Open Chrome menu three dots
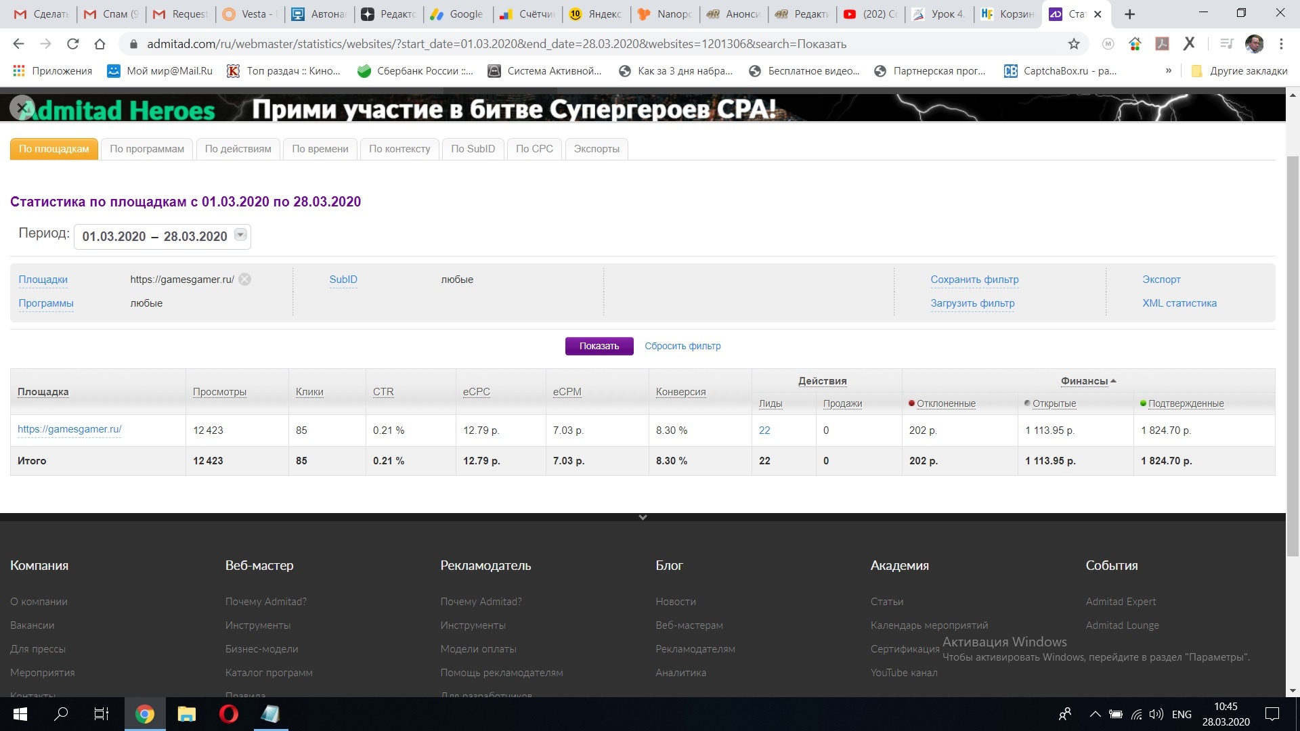This screenshot has height=731, width=1300. click(x=1281, y=44)
